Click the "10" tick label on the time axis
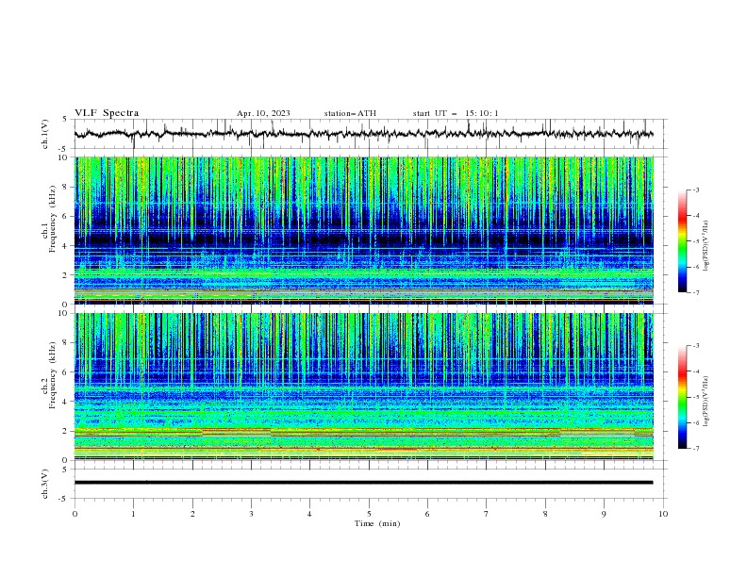Image resolution: width=747 pixels, height=577 pixels. click(663, 514)
